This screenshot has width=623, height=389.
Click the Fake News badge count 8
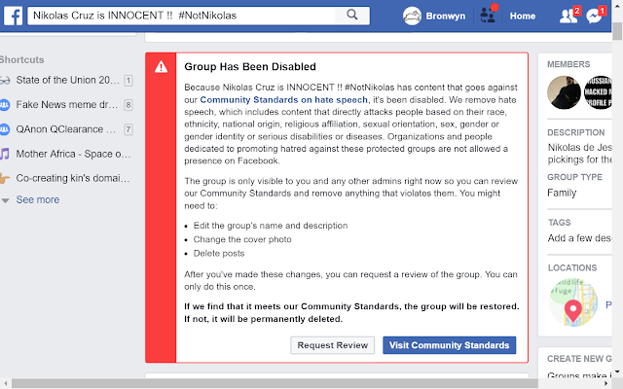coord(128,105)
